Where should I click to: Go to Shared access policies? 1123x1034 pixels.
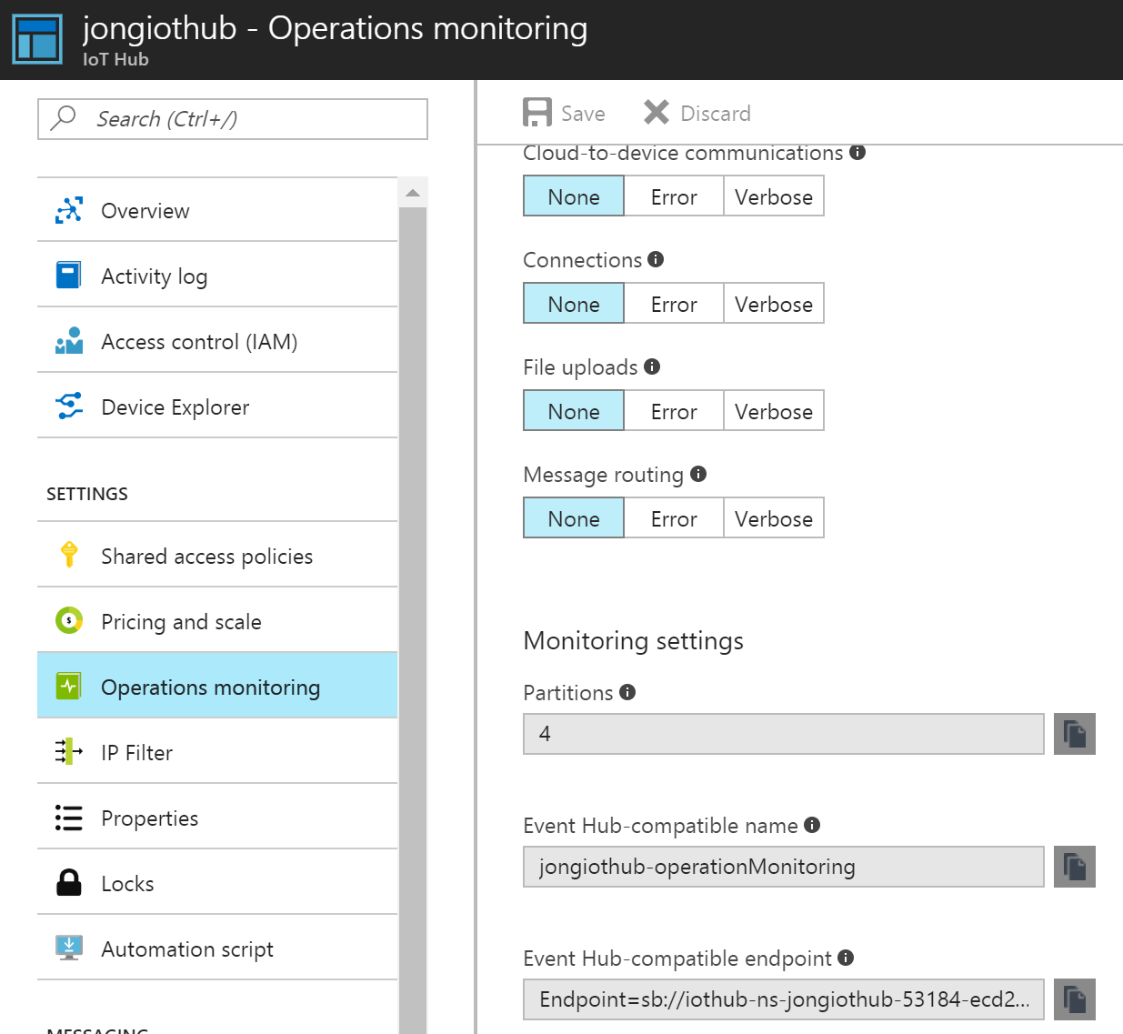pos(206,557)
